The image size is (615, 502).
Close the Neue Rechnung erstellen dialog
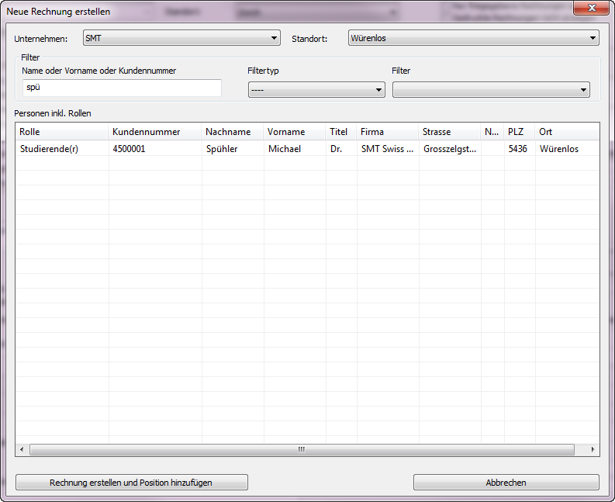pyautogui.click(x=592, y=9)
